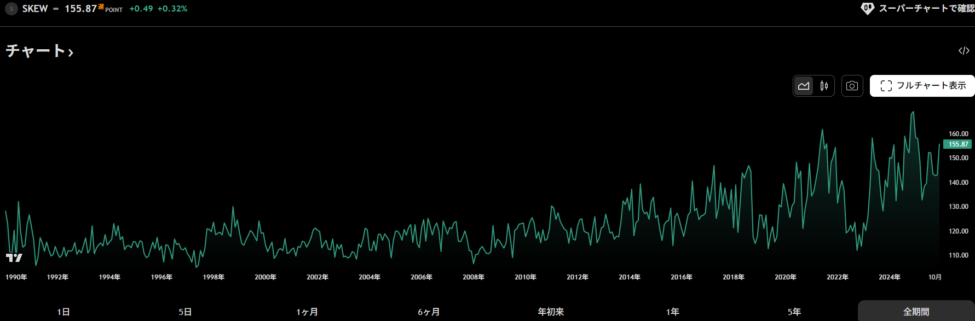Choose the 1ヶ月 range tab
This screenshot has height=321, width=975.
point(307,312)
